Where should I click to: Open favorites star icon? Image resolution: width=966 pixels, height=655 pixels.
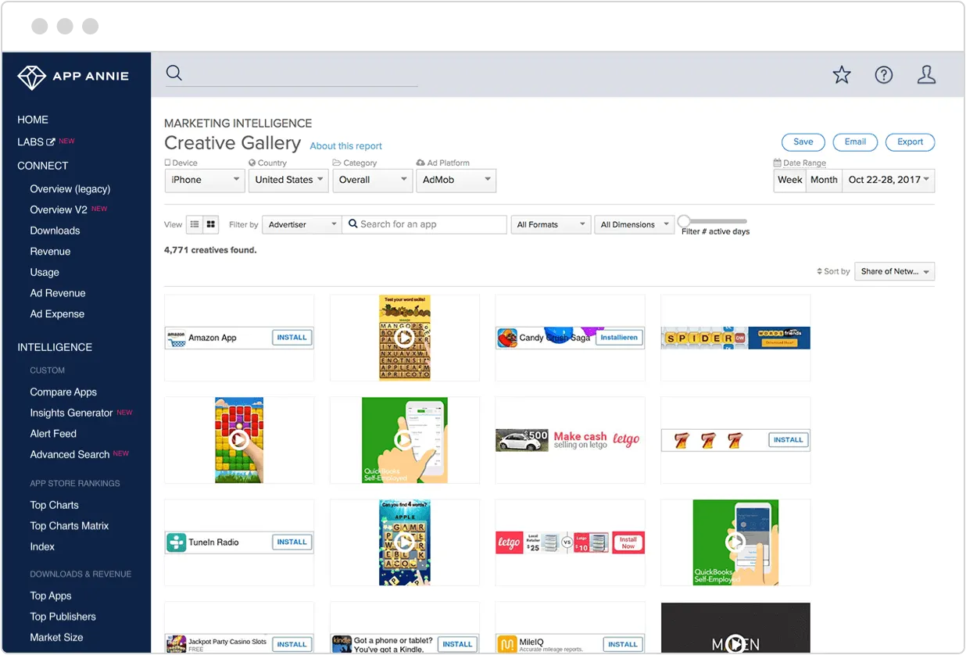click(x=842, y=75)
